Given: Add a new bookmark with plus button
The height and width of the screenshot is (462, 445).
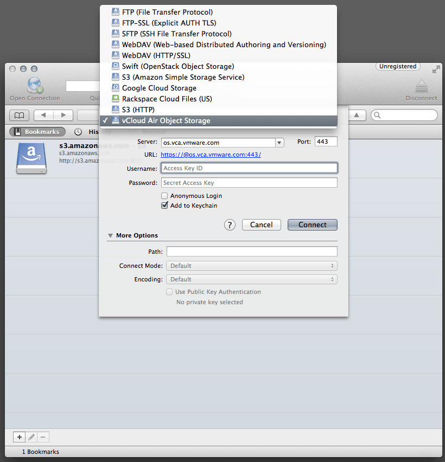Looking at the screenshot, I should click(x=20, y=437).
